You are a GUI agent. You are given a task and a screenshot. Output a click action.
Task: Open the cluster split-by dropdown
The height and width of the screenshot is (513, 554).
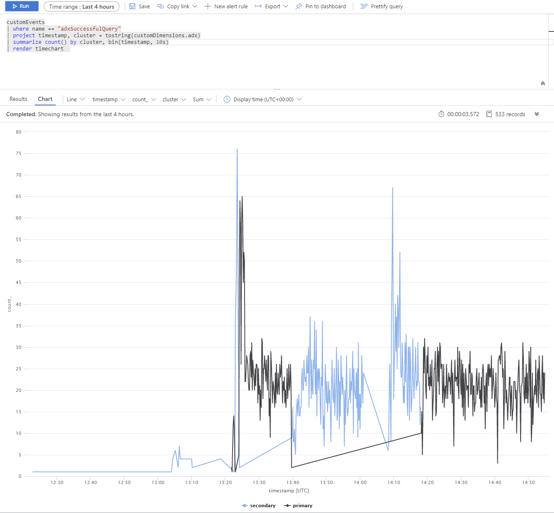[174, 100]
